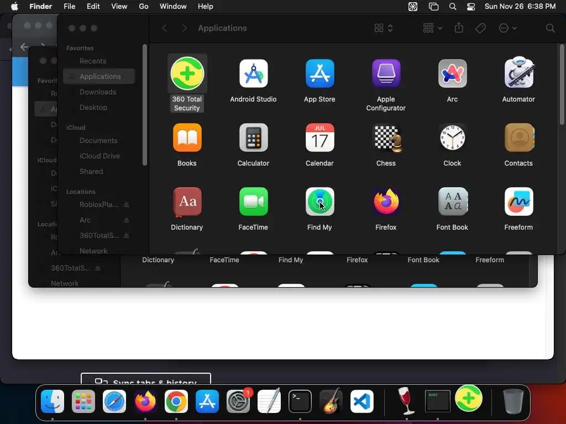This screenshot has width=566, height=424.
Task: Select the 360 Total Security app icon
Action: point(187,73)
